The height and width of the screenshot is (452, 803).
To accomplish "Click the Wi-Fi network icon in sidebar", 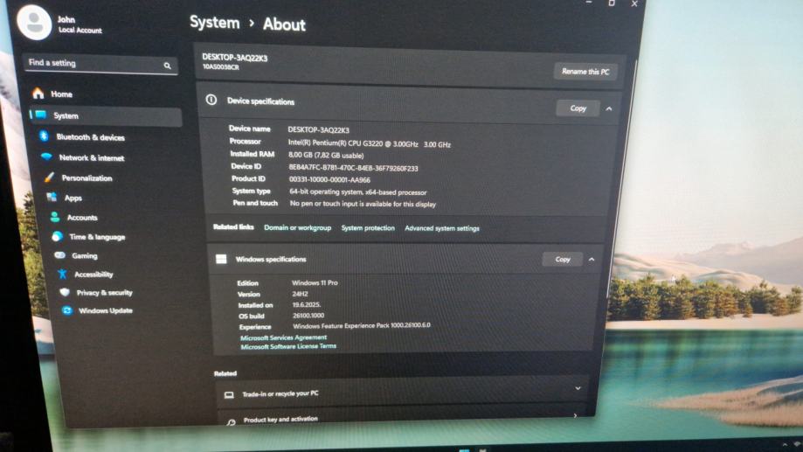I will (46, 156).
